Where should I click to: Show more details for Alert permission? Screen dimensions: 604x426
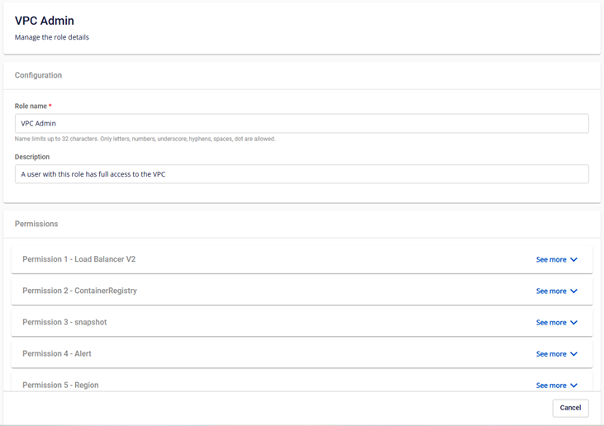pyautogui.click(x=551, y=353)
